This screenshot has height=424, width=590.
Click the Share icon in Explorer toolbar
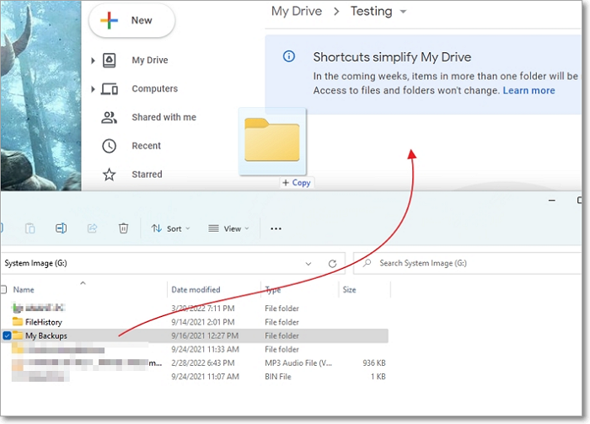(93, 228)
